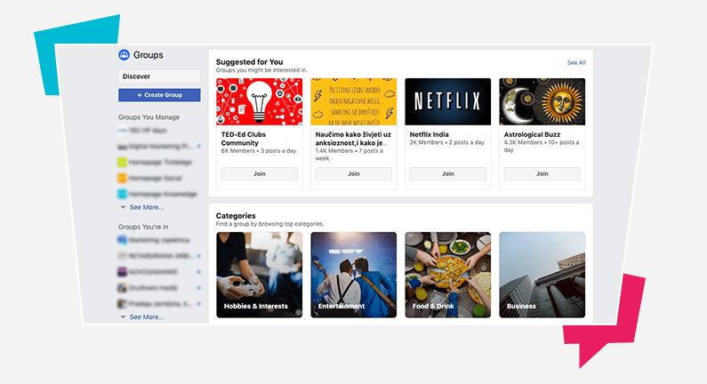The image size is (707, 384).
Task: Expand See More under Groups You Manage
Action: click(x=147, y=207)
